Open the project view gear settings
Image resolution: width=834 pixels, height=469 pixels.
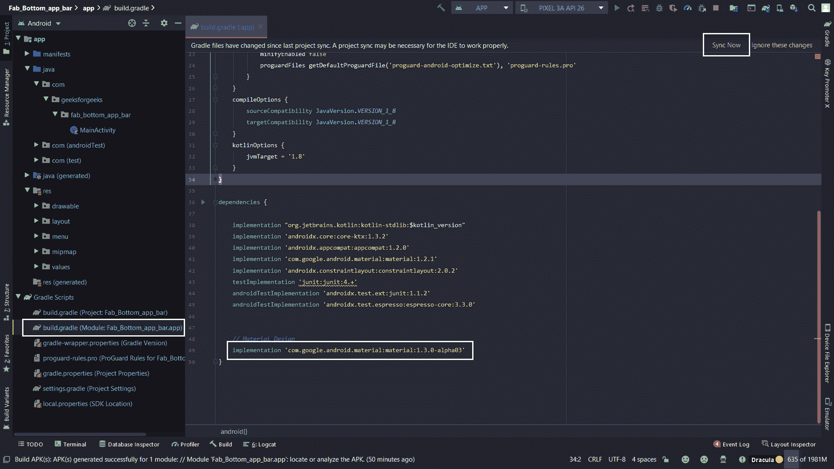[x=164, y=23]
